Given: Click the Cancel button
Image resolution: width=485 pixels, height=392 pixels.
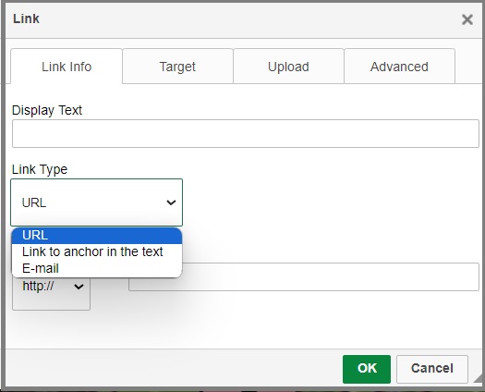Looking at the screenshot, I should click(x=432, y=369).
